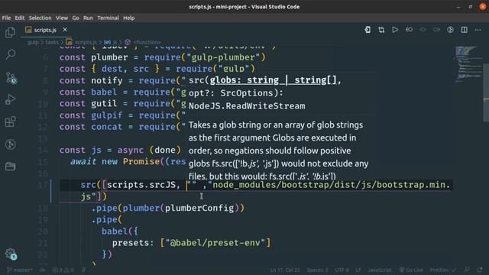Click the "@babel/preset-env" string
Screen dimensions: 489x275
pyautogui.click(x=215, y=243)
